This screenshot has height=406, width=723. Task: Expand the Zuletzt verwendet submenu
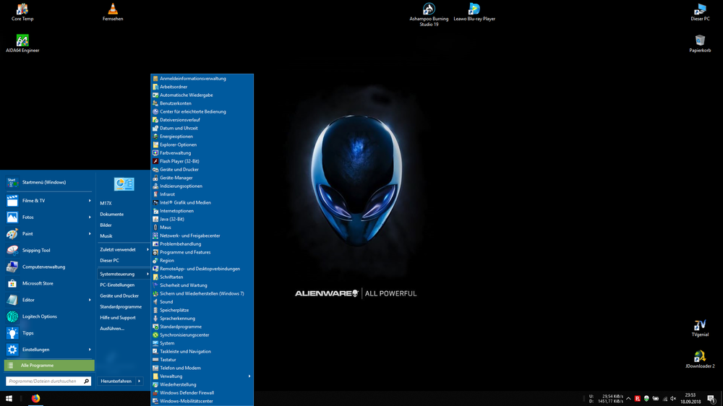147,249
